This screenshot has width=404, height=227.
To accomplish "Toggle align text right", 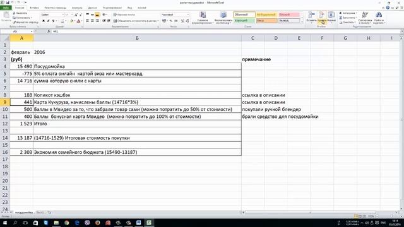I will [x=97, y=21].
